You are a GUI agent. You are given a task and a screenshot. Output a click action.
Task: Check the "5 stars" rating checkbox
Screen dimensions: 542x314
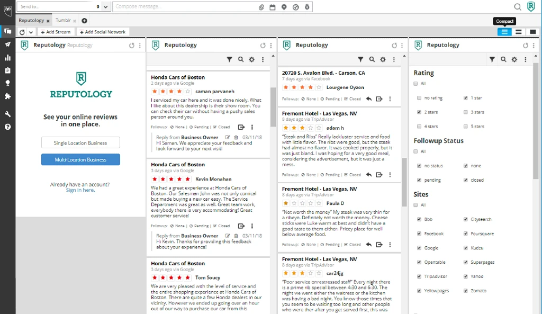pos(466,127)
